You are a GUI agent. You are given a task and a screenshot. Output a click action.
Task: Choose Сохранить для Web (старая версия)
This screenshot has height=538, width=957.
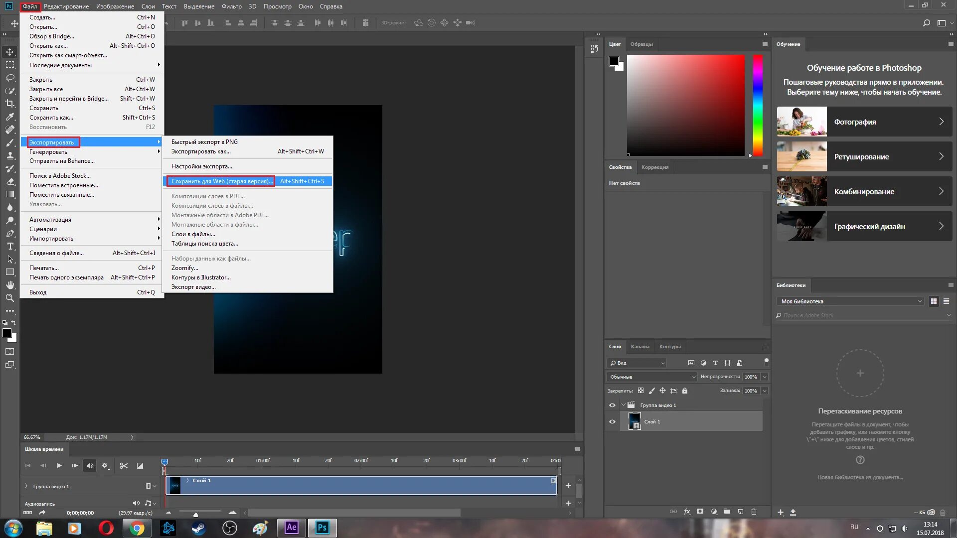pos(248,181)
